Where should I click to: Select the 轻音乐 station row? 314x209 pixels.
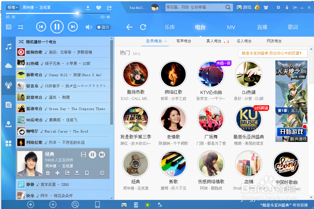(63, 86)
